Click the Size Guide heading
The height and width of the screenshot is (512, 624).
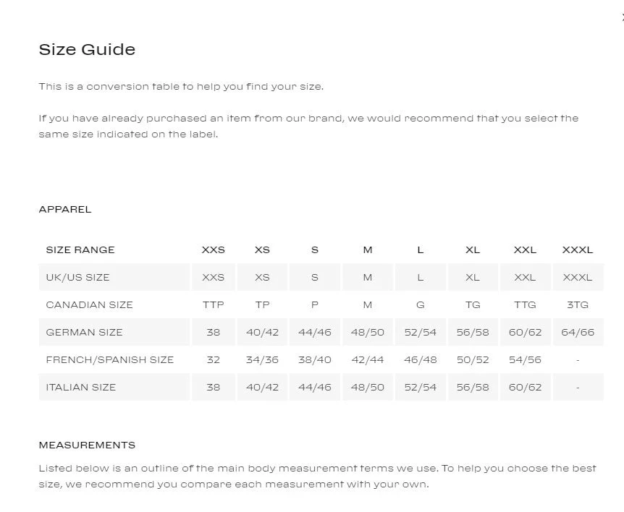pyautogui.click(x=87, y=49)
